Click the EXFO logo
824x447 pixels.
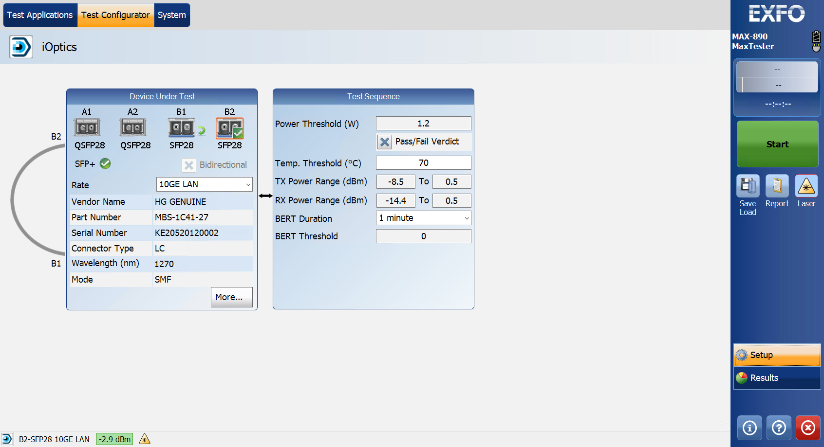tap(777, 14)
